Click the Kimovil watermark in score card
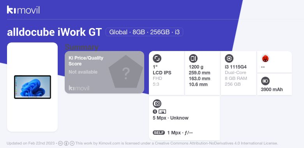 pos(79,88)
